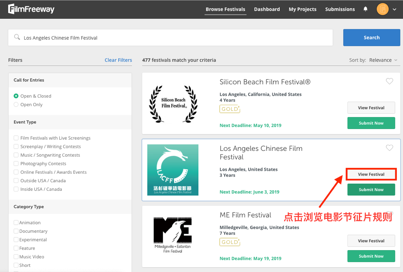The width and height of the screenshot is (403, 272).
Task: Click the search magnifier icon
Action: pos(17,37)
